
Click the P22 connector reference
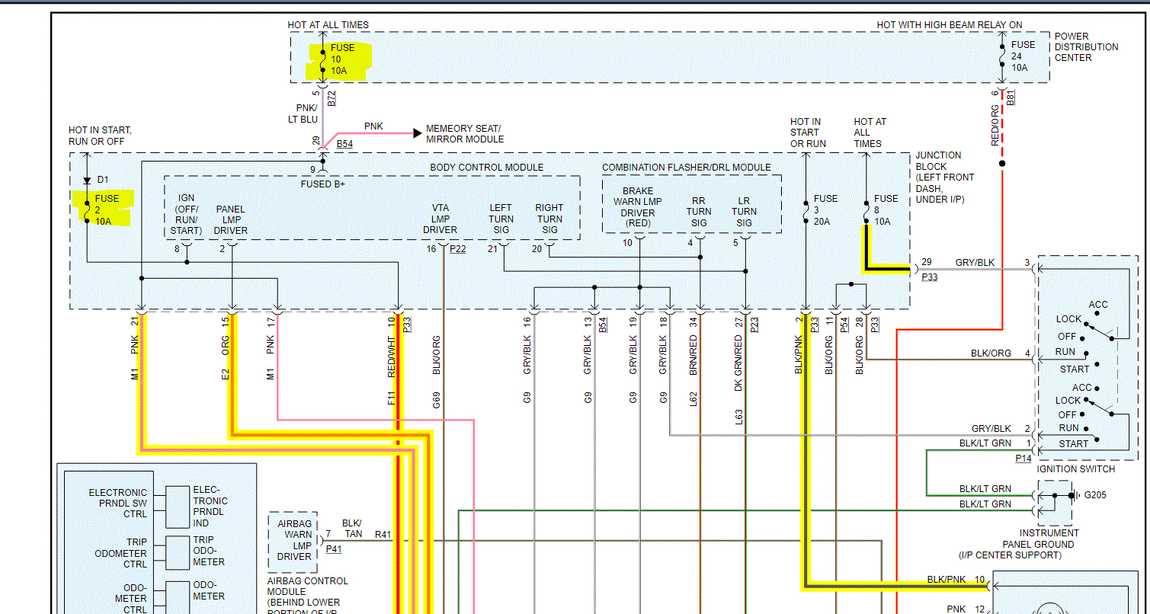pyautogui.click(x=457, y=249)
